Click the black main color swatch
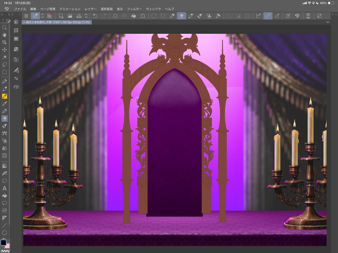338x253 pixels. [3, 243]
